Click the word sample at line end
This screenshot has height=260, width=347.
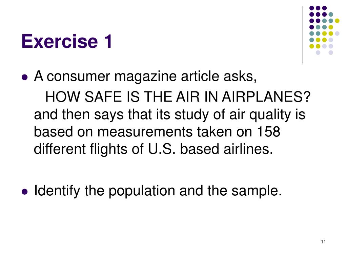click(x=255, y=191)
